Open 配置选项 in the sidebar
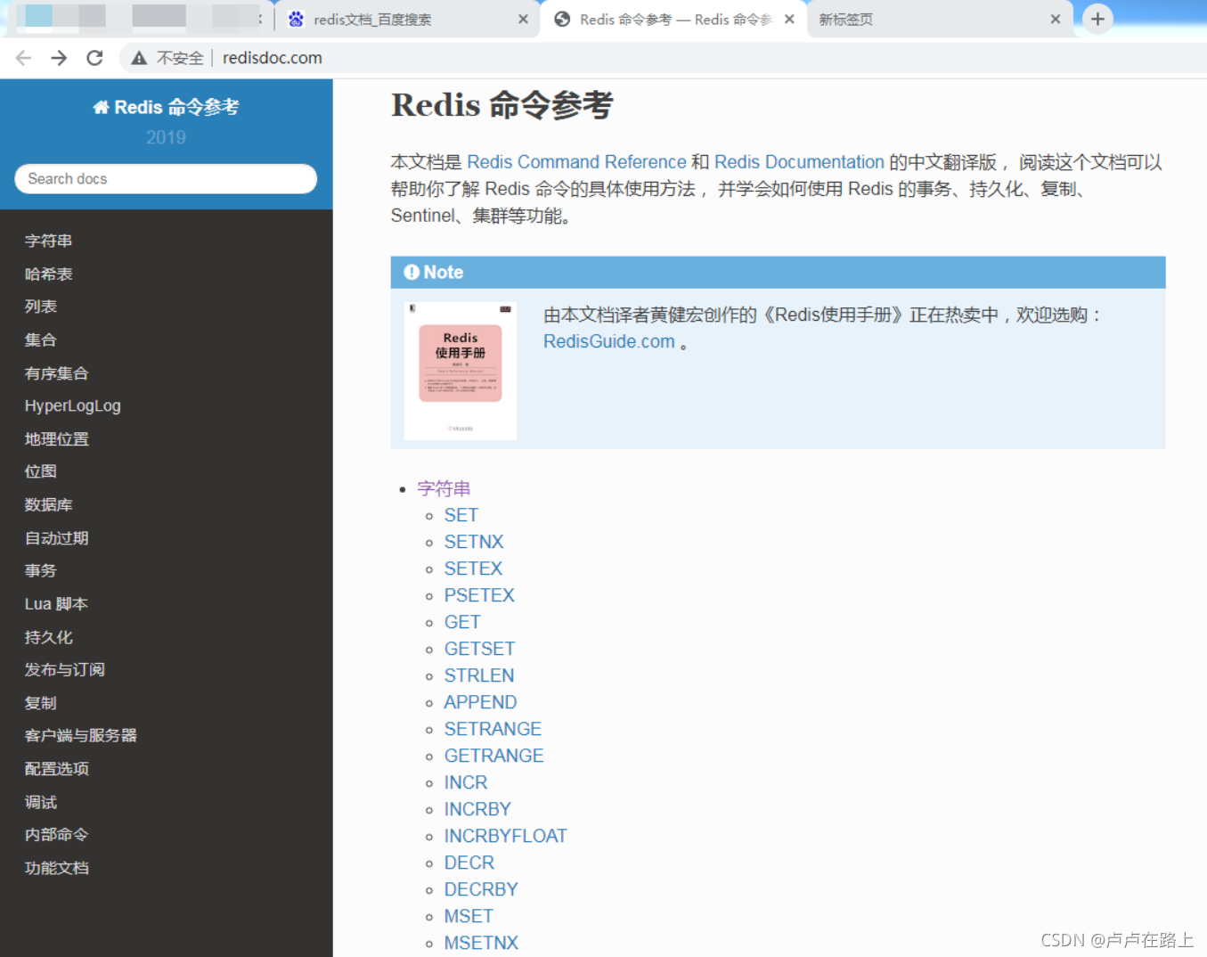This screenshot has height=957, width=1207. (57, 768)
